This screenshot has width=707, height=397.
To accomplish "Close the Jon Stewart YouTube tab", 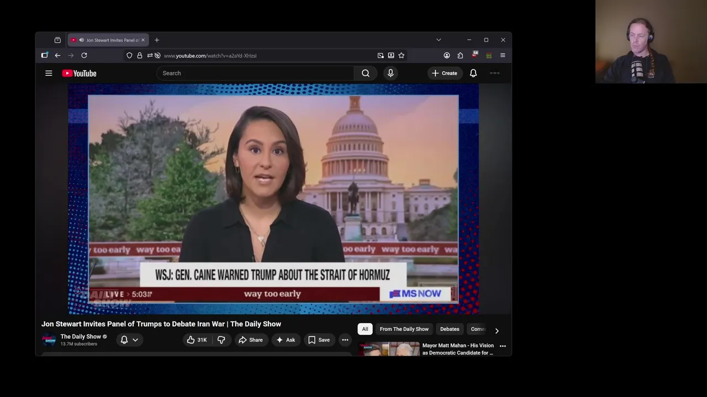I will click(143, 40).
